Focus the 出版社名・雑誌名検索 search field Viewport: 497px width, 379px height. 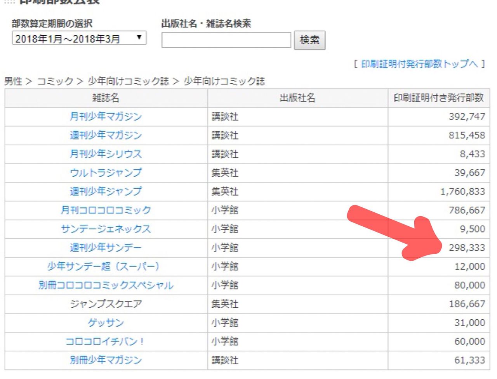(226, 40)
